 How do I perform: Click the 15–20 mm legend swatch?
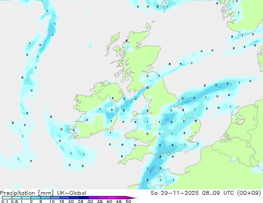coord(65,198)
